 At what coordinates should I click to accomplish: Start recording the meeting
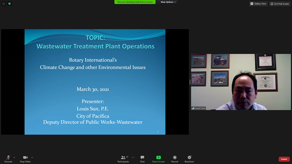[175, 159]
